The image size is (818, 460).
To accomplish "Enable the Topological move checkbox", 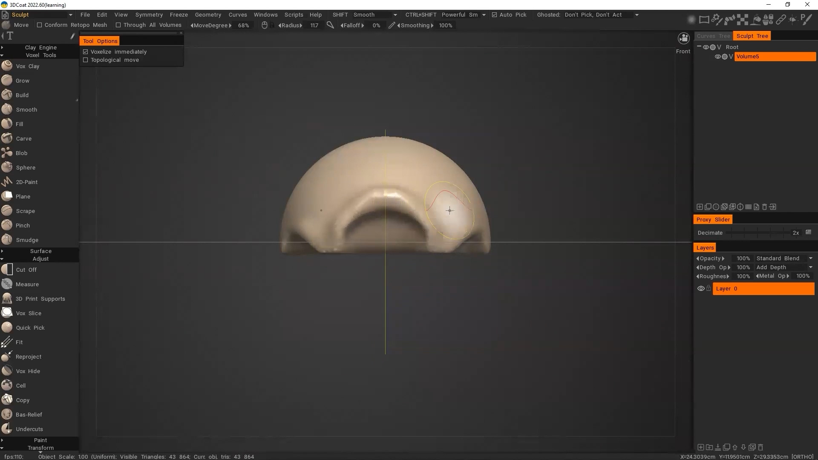I will click(86, 60).
